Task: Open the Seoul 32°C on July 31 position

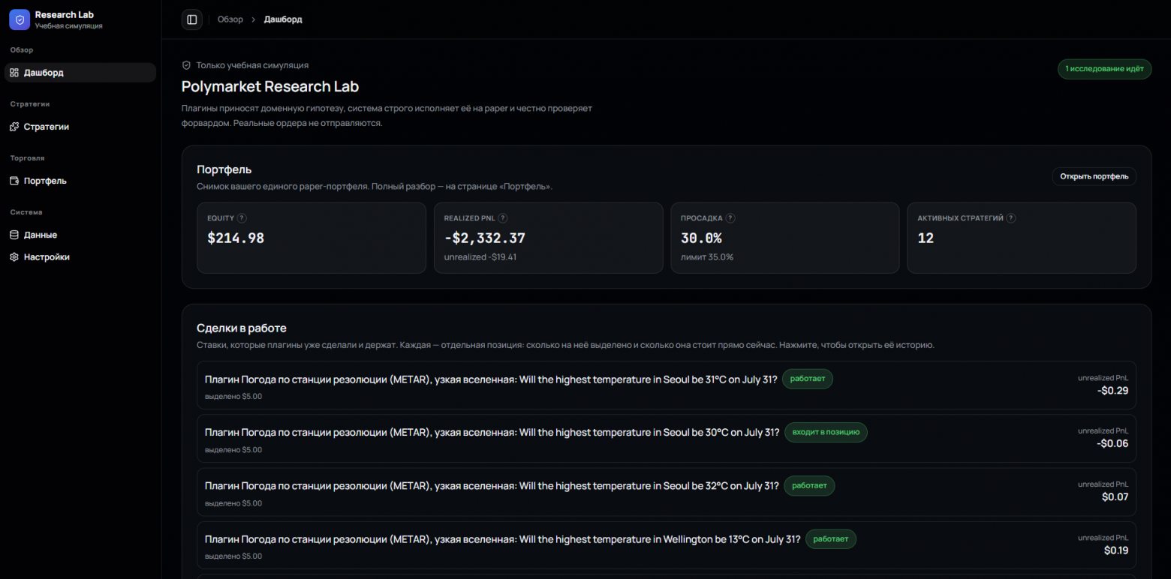Action: click(x=667, y=492)
